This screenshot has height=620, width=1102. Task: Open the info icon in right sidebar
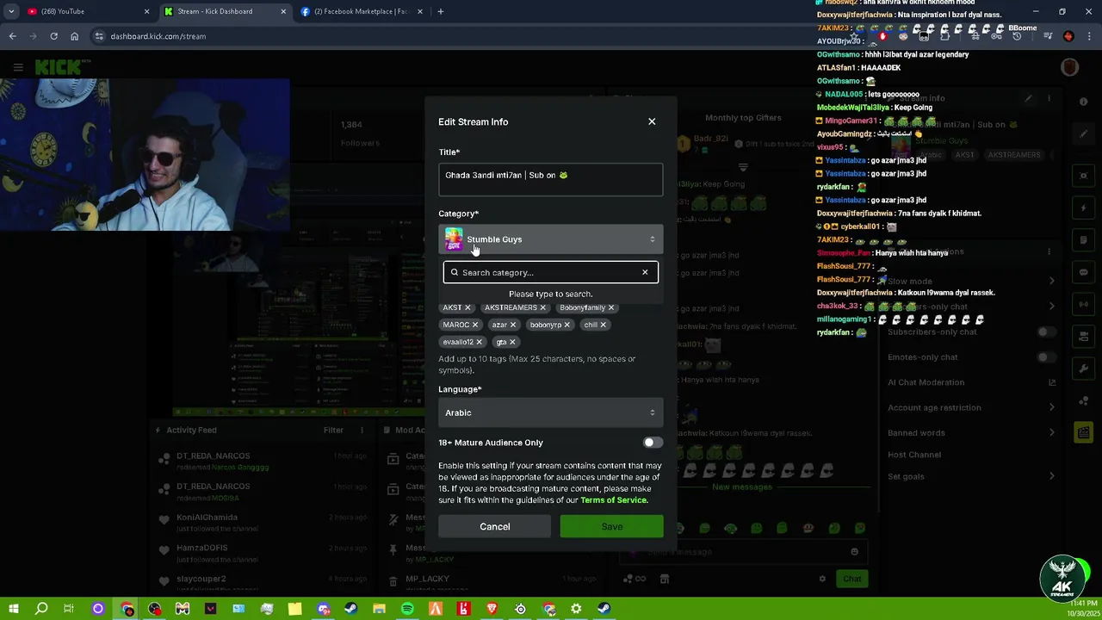click(1084, 102)
